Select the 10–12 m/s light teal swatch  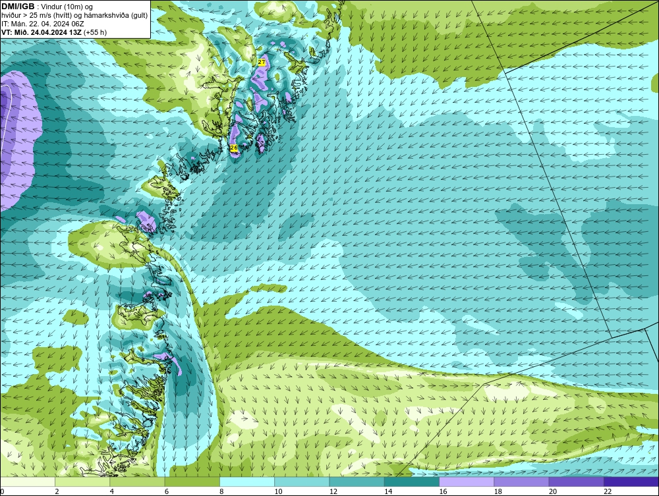pyautogui.click(x=302, y=482)
